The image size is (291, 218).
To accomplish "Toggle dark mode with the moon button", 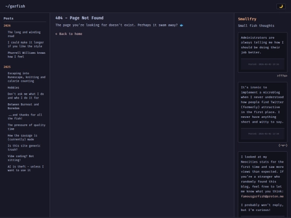I will pos(281,6).
